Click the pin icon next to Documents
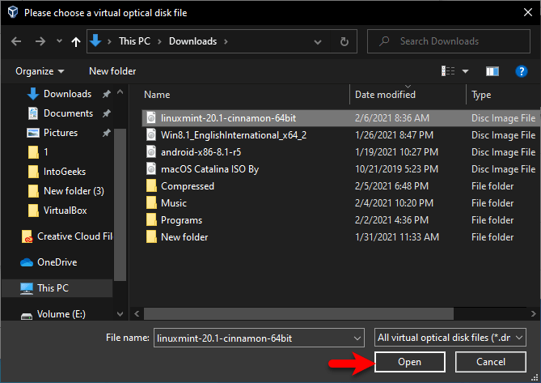 click(106, 113)
